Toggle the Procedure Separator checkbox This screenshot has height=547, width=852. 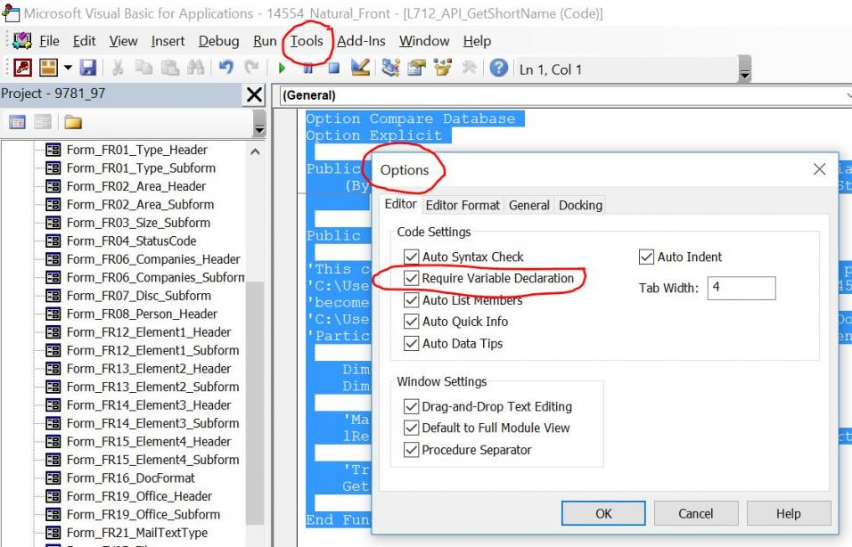point(412,450)
